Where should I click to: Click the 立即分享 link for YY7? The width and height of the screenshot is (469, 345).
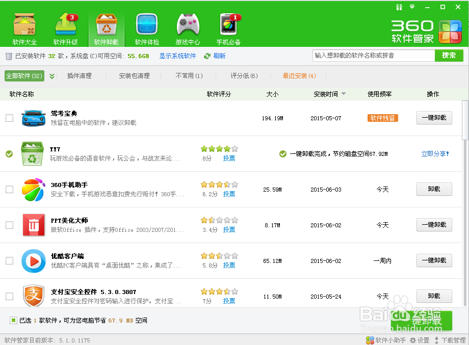click(x=435, y=154)
